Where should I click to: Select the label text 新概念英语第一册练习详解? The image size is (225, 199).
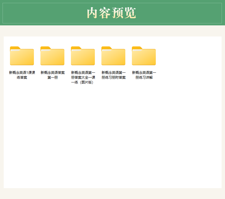144,75
